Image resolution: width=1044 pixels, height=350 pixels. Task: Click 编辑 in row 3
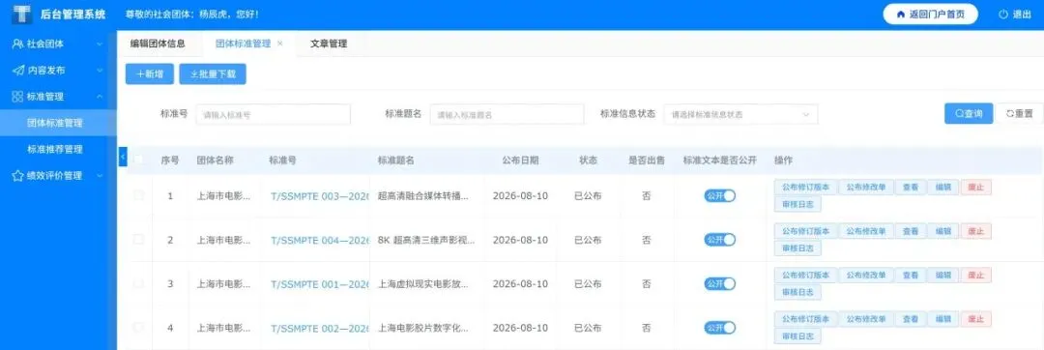coord(942,275)
